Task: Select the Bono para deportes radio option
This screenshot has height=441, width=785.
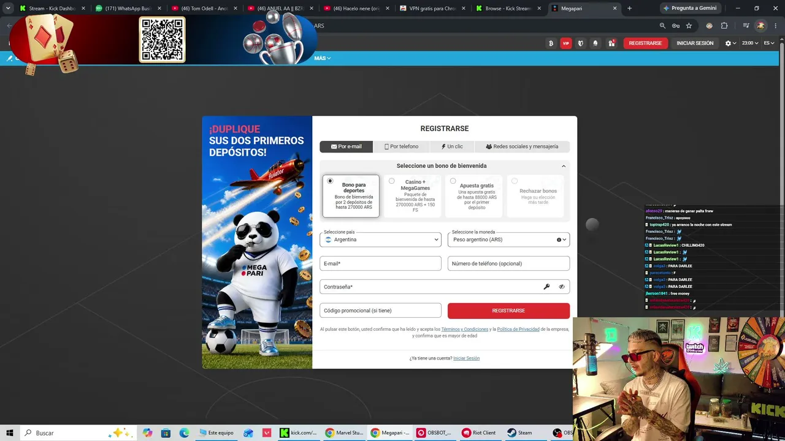Action: (x=330, y=181)
